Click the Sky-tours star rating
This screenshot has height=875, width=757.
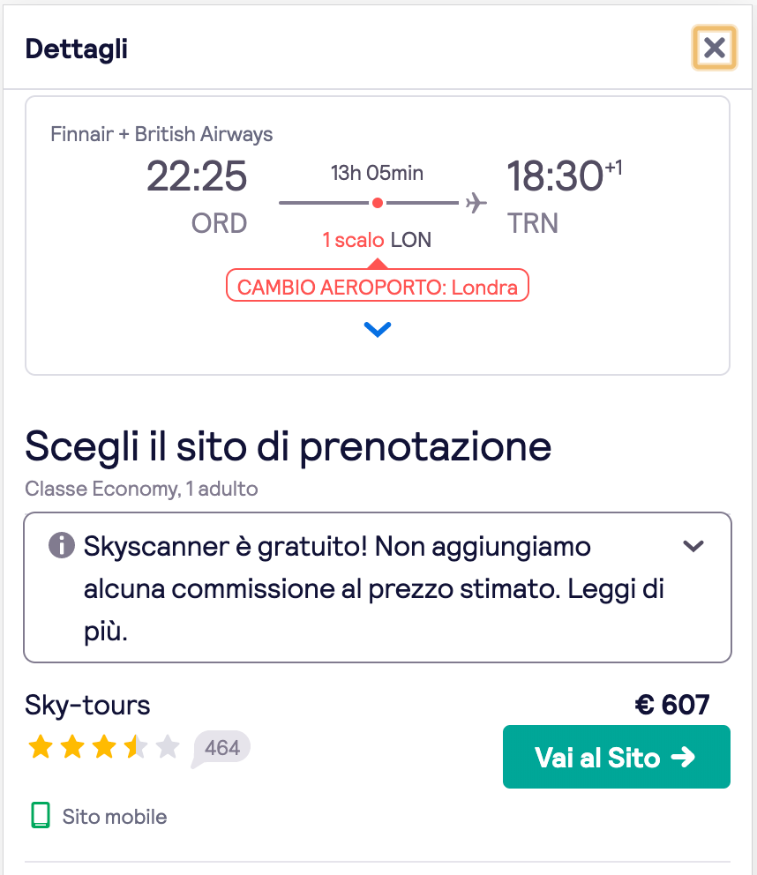coord(104,746)
